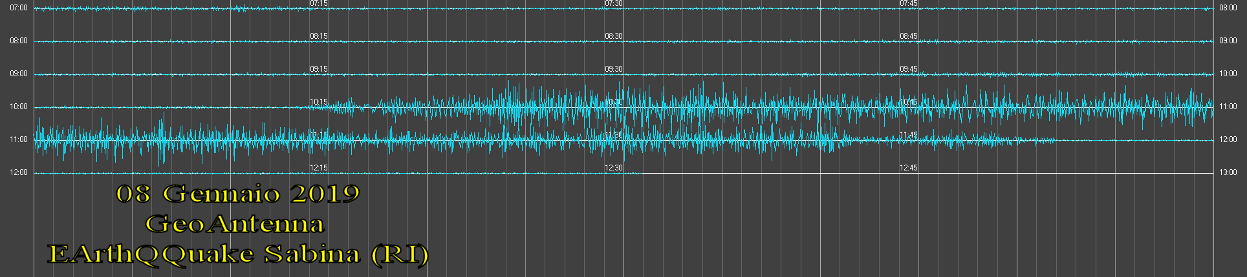Click the 12:15 time marker
This screenshot has width=1247, height=277.
pos(319,168)
